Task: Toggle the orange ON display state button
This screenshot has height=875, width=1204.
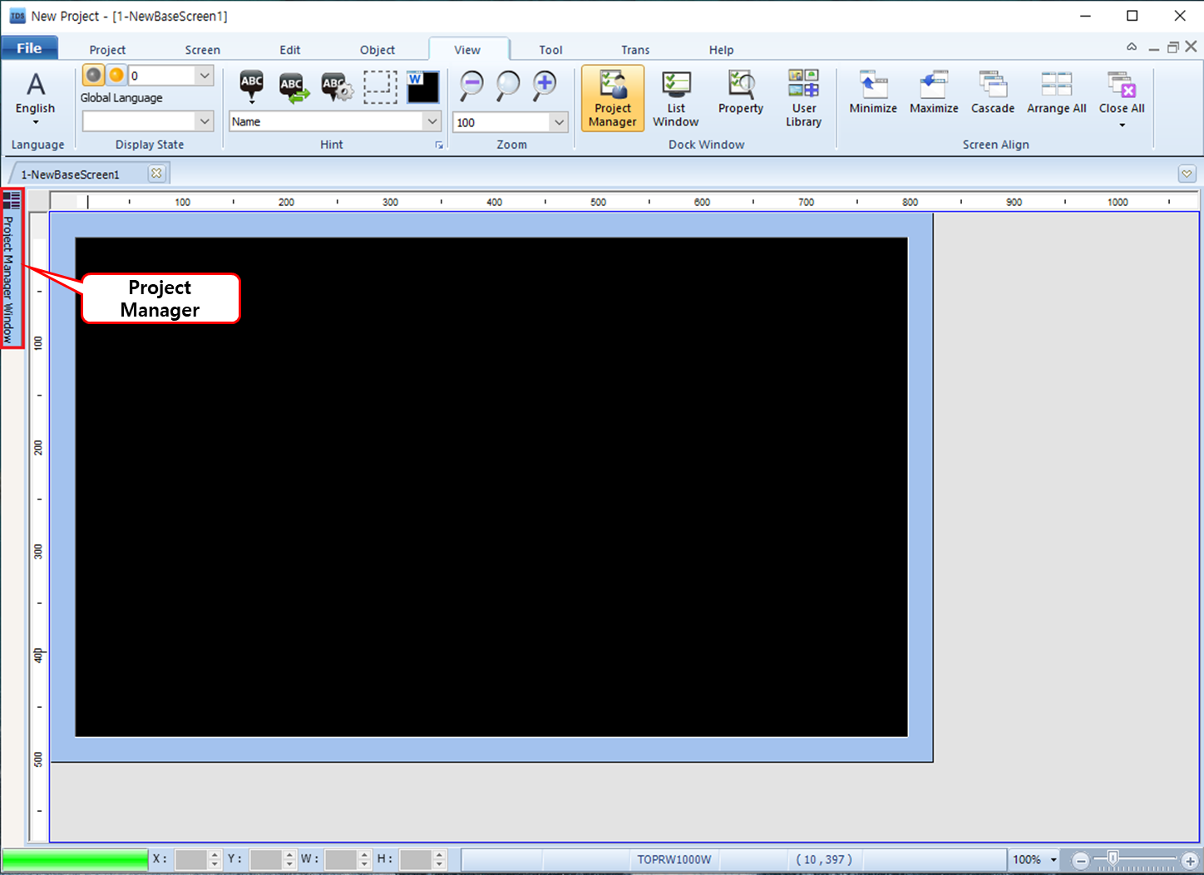Action: tap(116, 76)
